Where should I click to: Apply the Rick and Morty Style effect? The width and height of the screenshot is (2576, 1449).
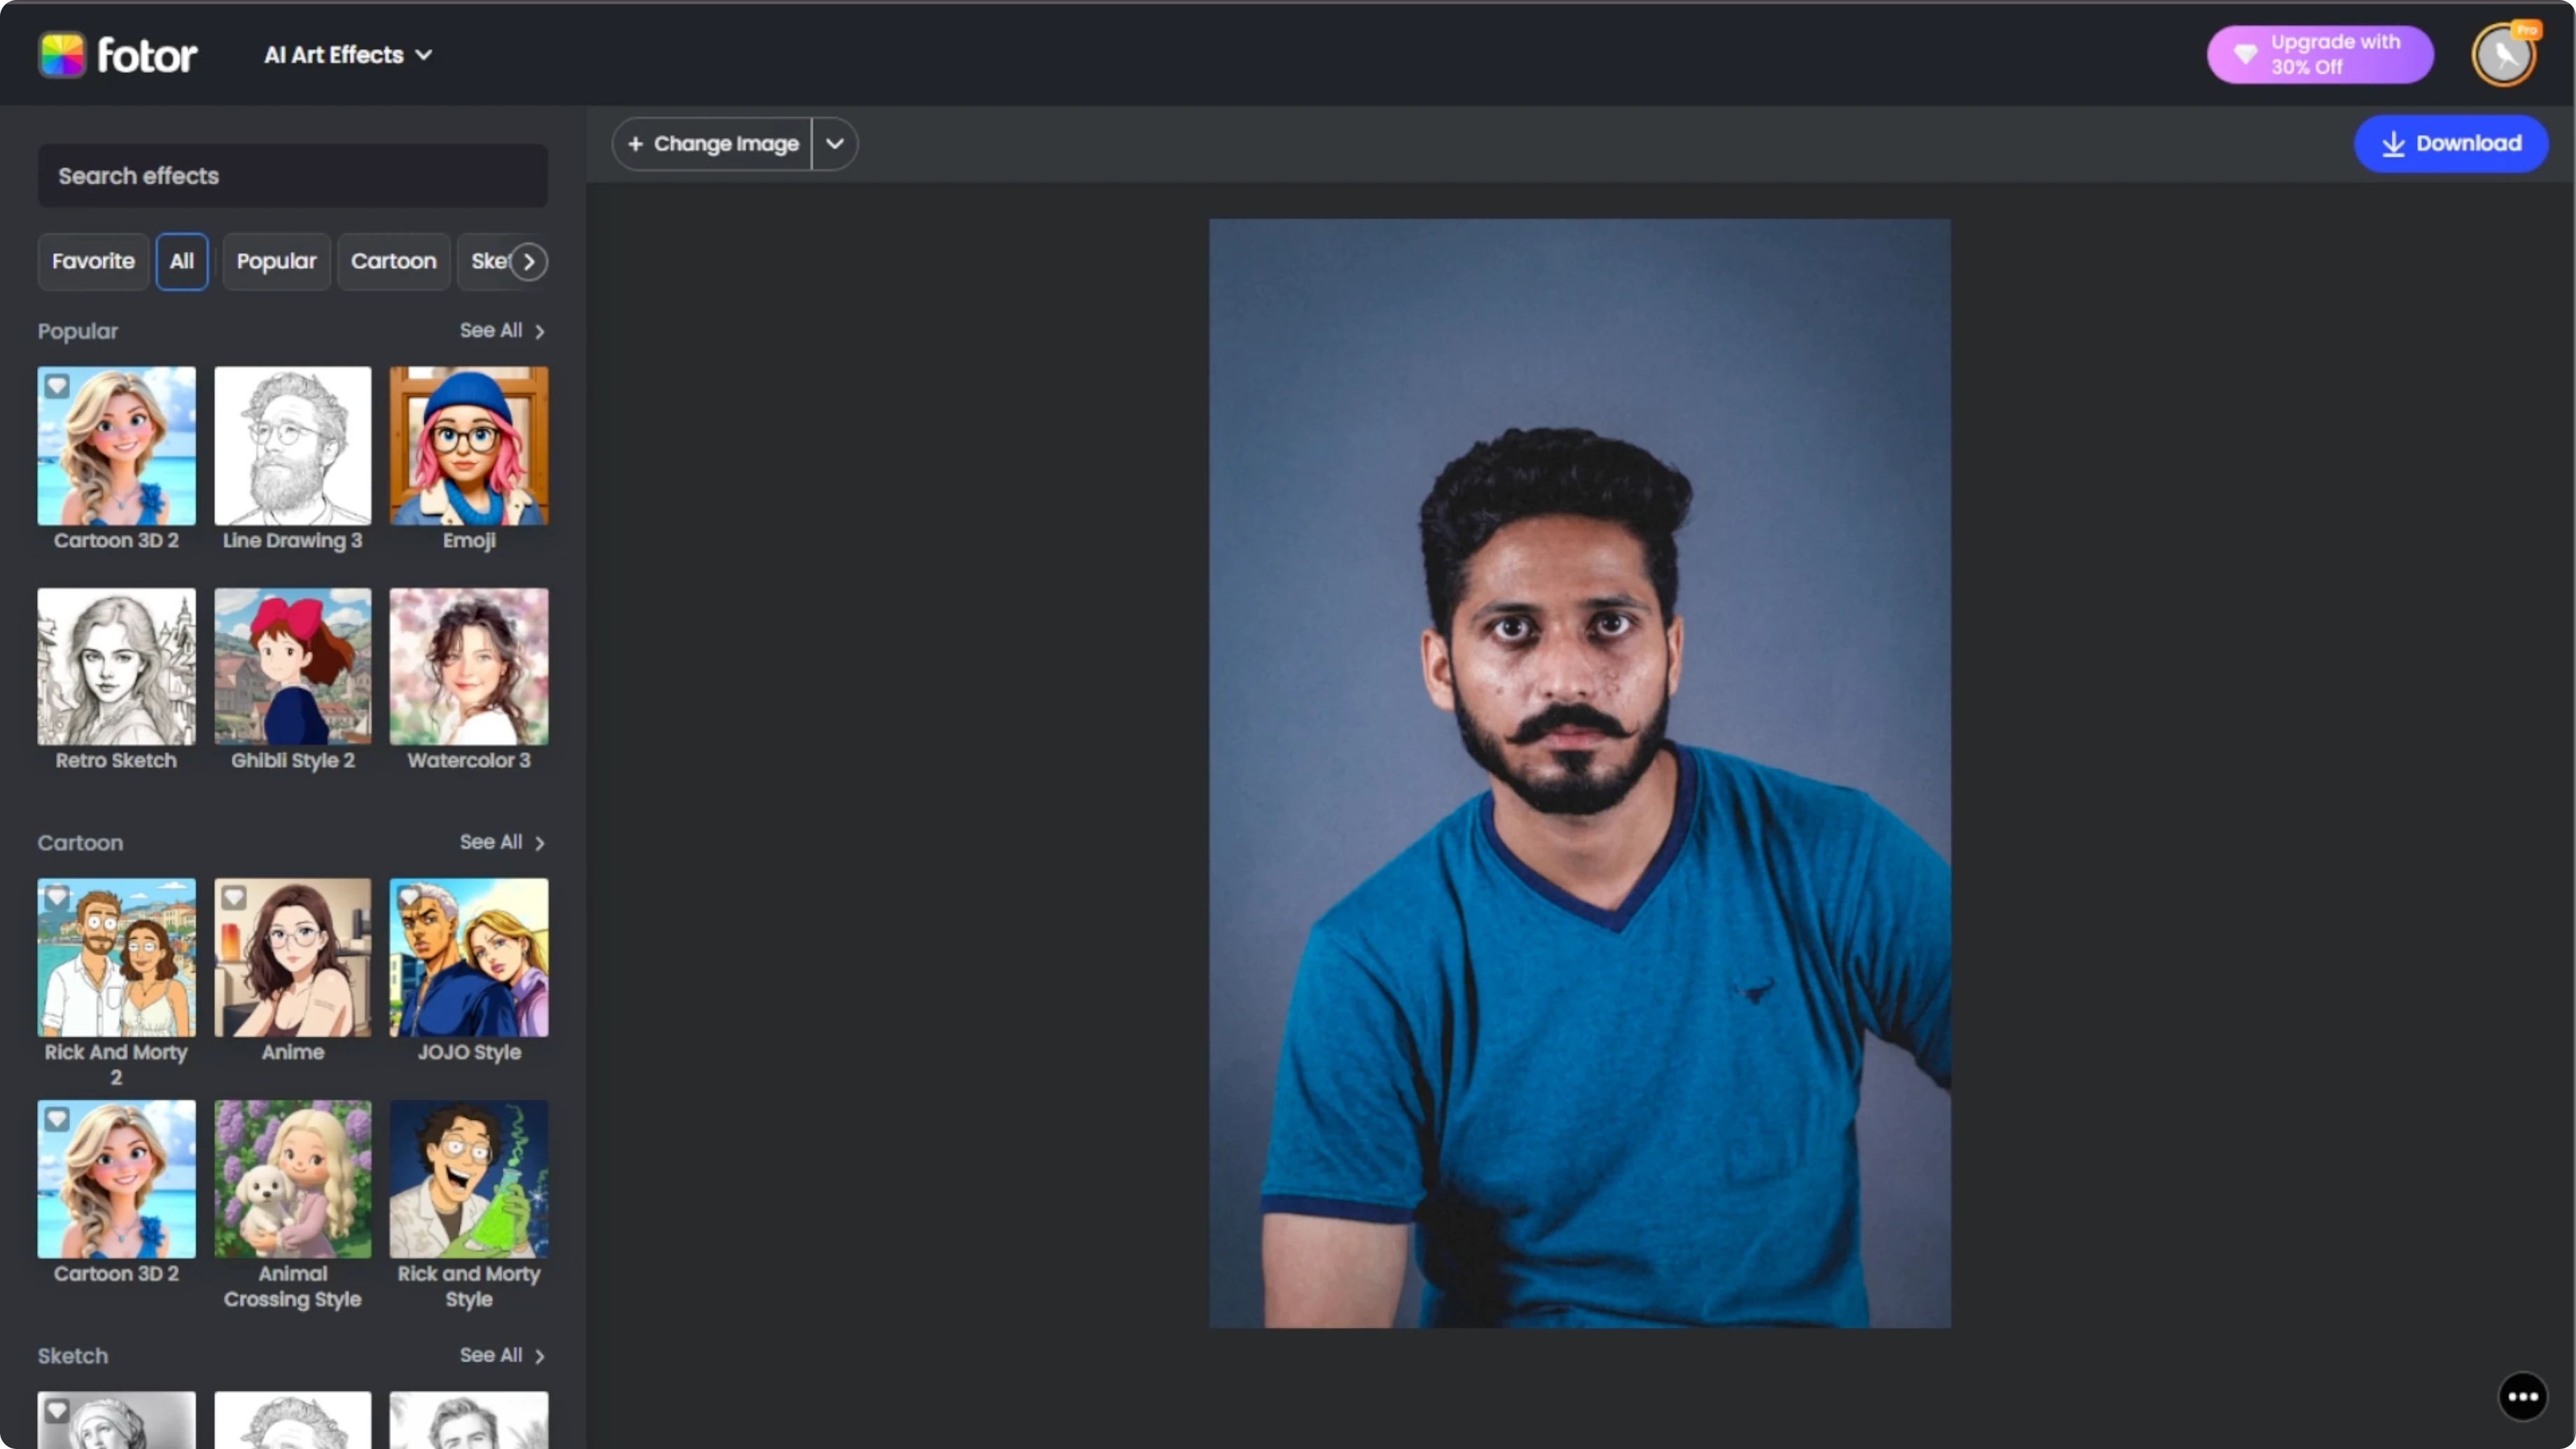pyautogui.click(x=469, y=1179)
